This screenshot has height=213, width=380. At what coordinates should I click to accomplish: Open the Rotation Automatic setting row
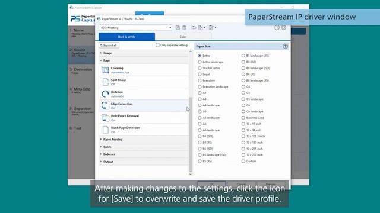[144, 94]
